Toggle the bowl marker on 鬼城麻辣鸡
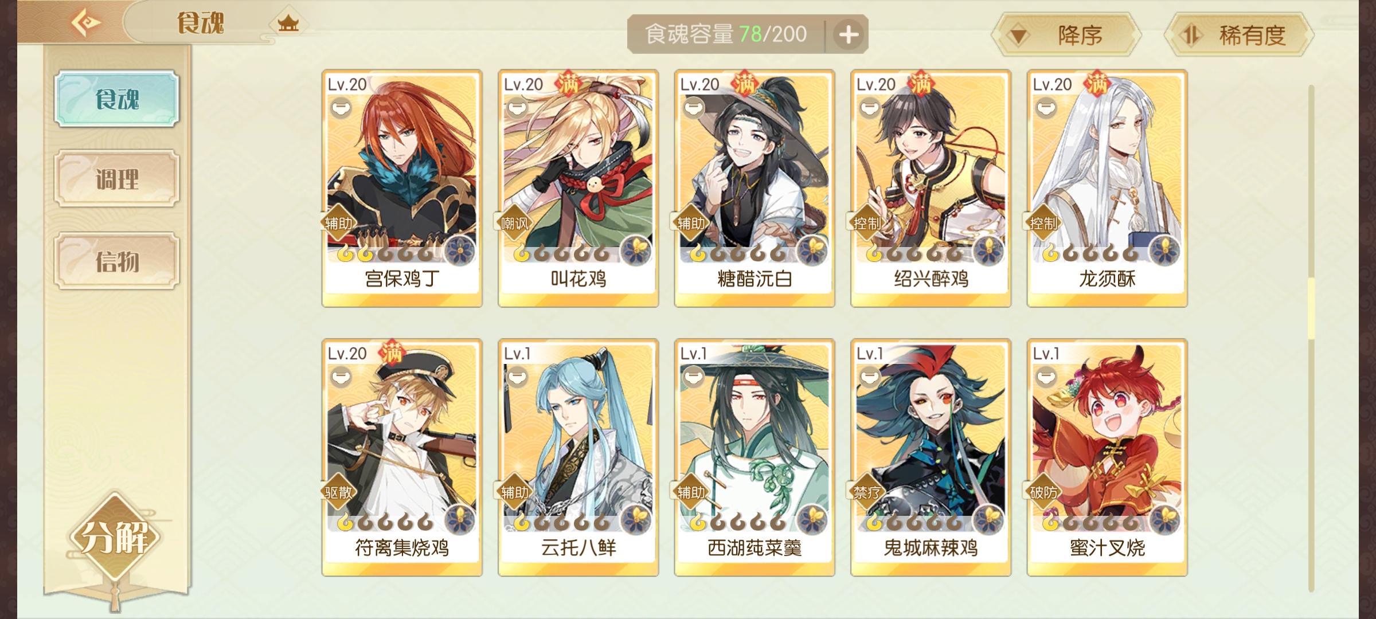 870,377
